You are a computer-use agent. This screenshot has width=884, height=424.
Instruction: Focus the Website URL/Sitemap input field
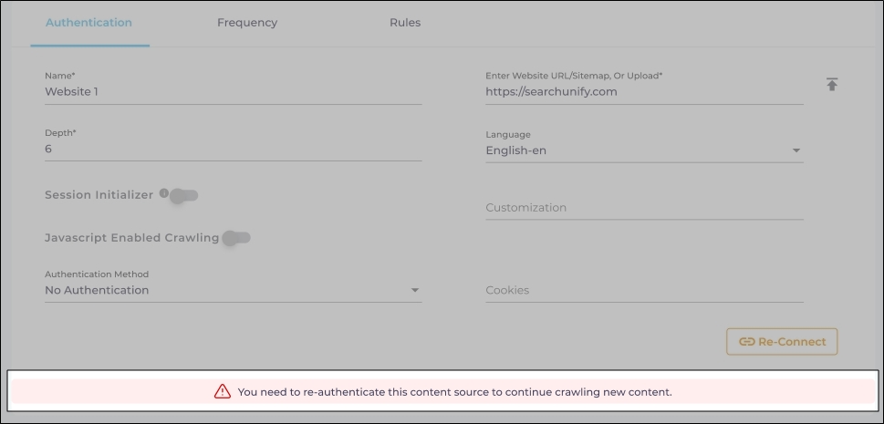(x=643, y=91)
